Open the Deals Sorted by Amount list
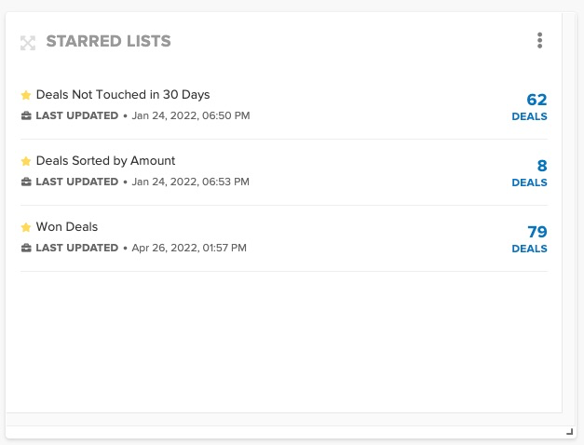 105,161
